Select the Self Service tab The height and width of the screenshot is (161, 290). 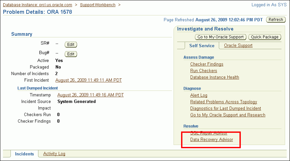coord(202,46)
